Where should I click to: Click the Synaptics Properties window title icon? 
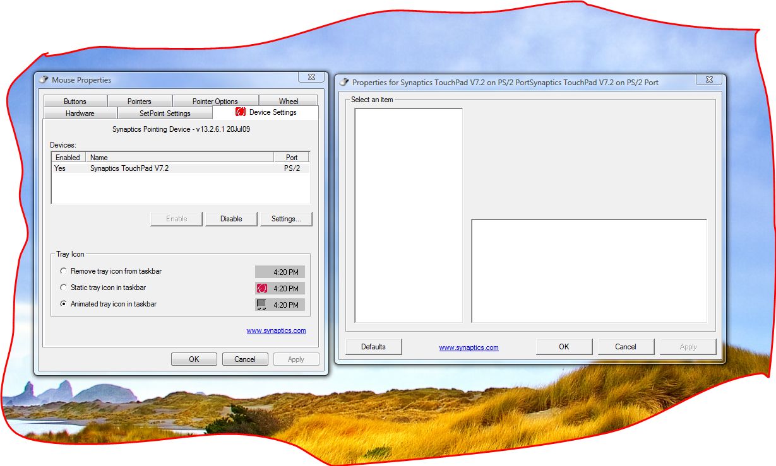click(x=344, y=82)
